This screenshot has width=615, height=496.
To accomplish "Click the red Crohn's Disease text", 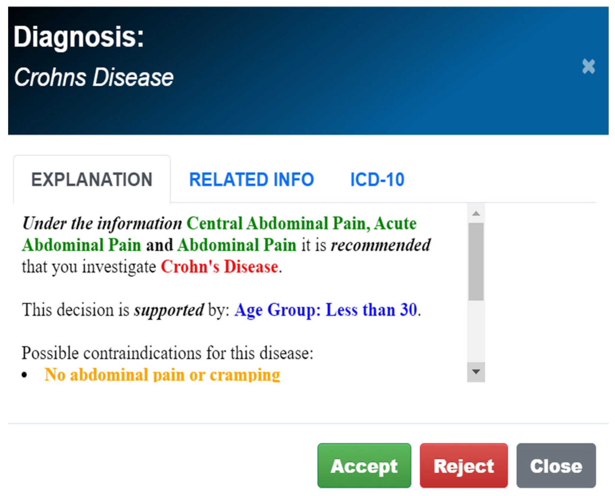I will pyautogui.click(x=219, y=266).
